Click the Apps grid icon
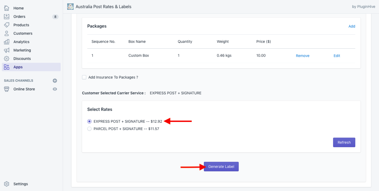Viewport: 379px width, 191px height. click(x=7, y=67)
